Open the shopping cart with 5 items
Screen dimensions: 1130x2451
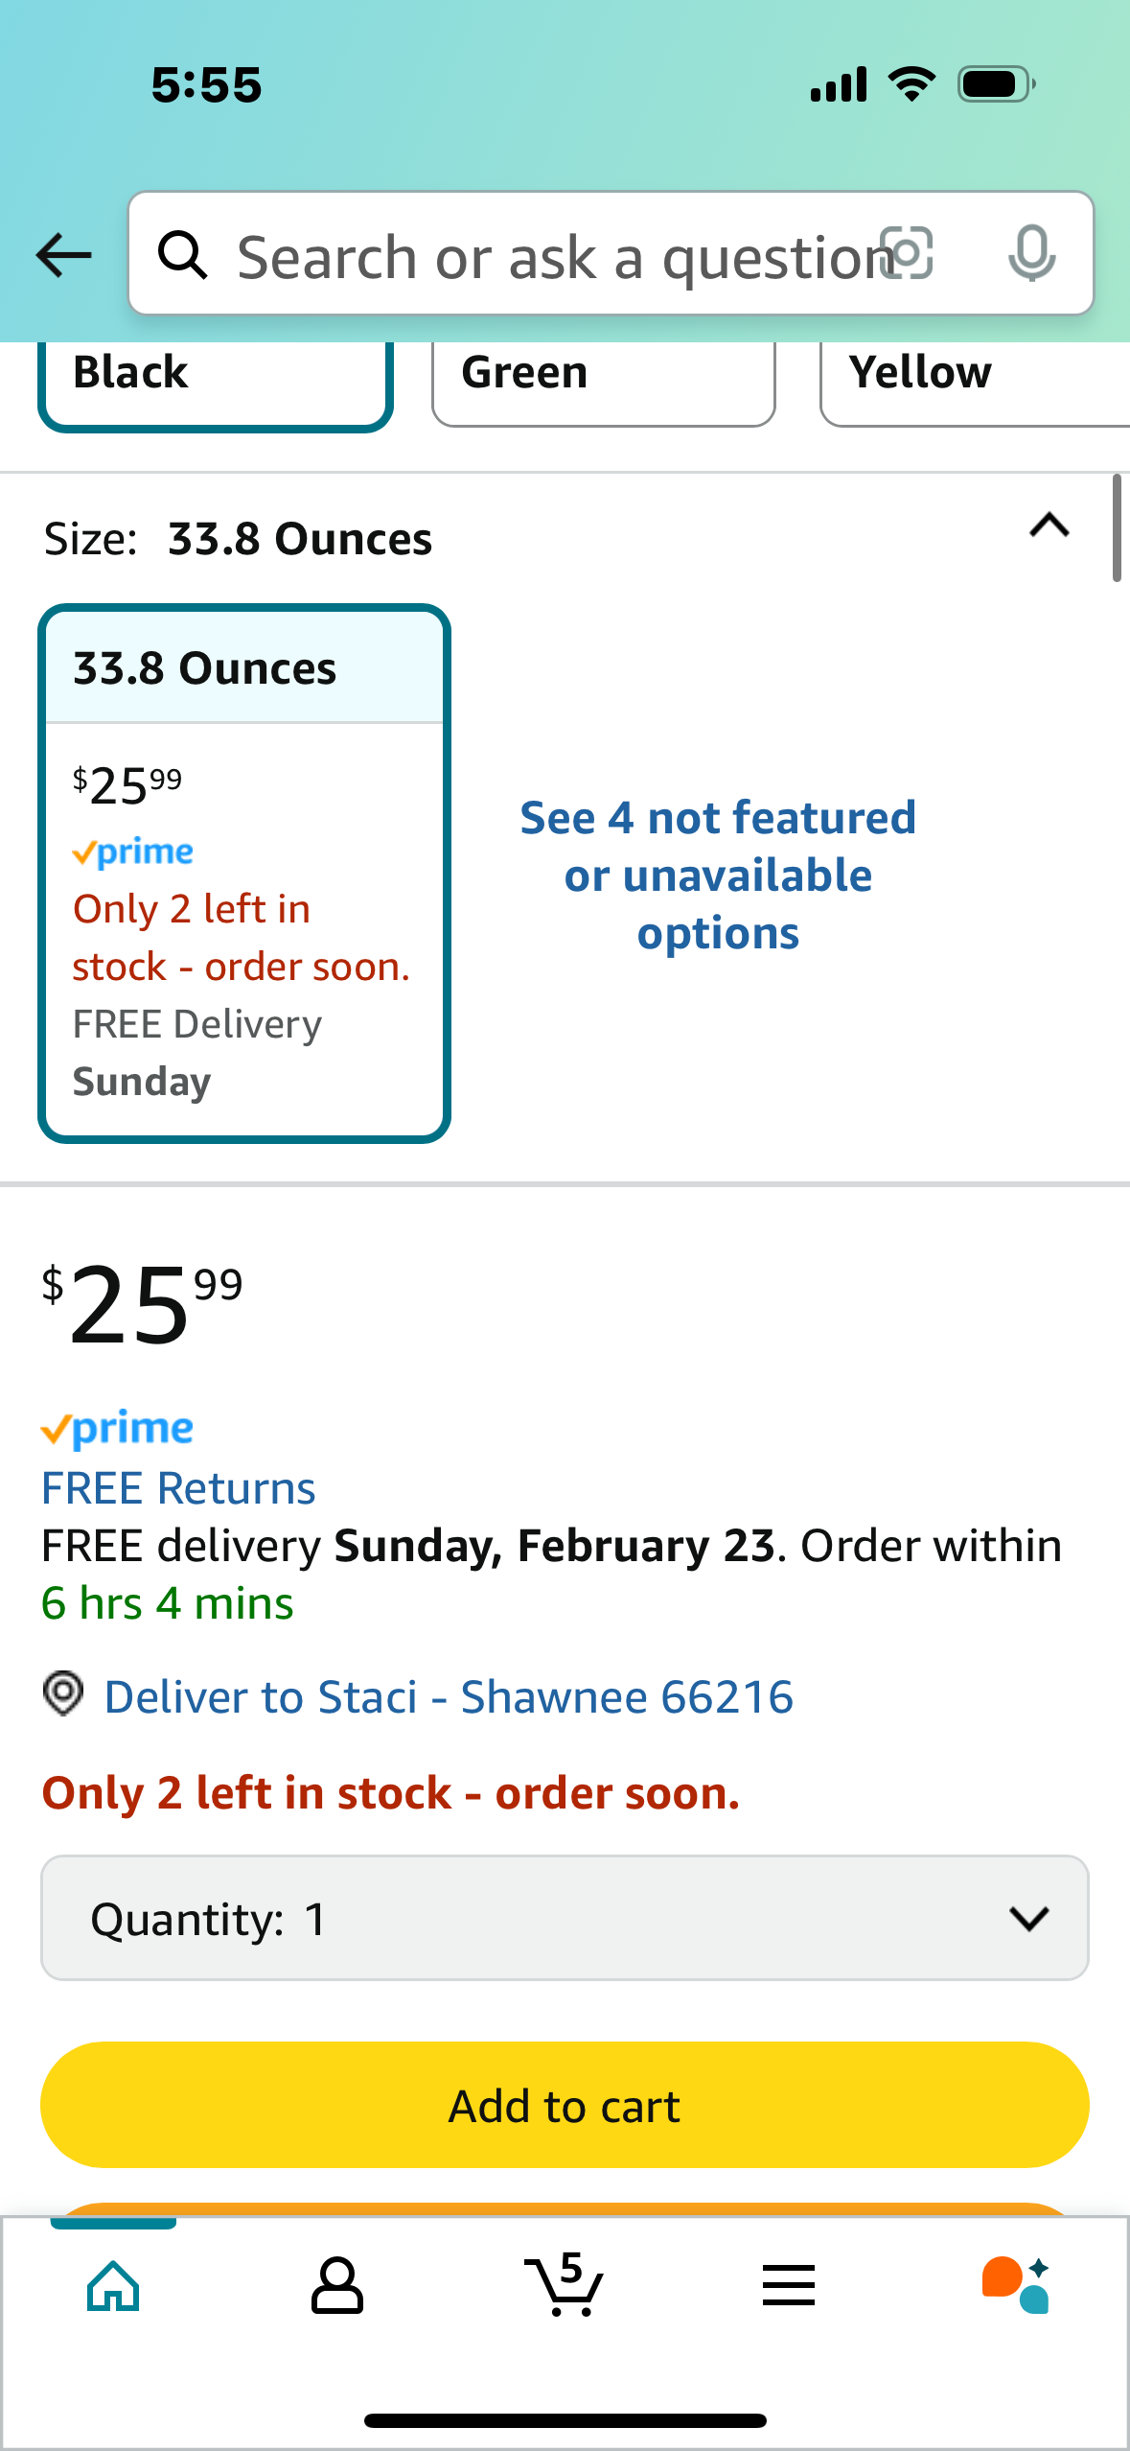pyautogui.click(x=565, y=2285)
